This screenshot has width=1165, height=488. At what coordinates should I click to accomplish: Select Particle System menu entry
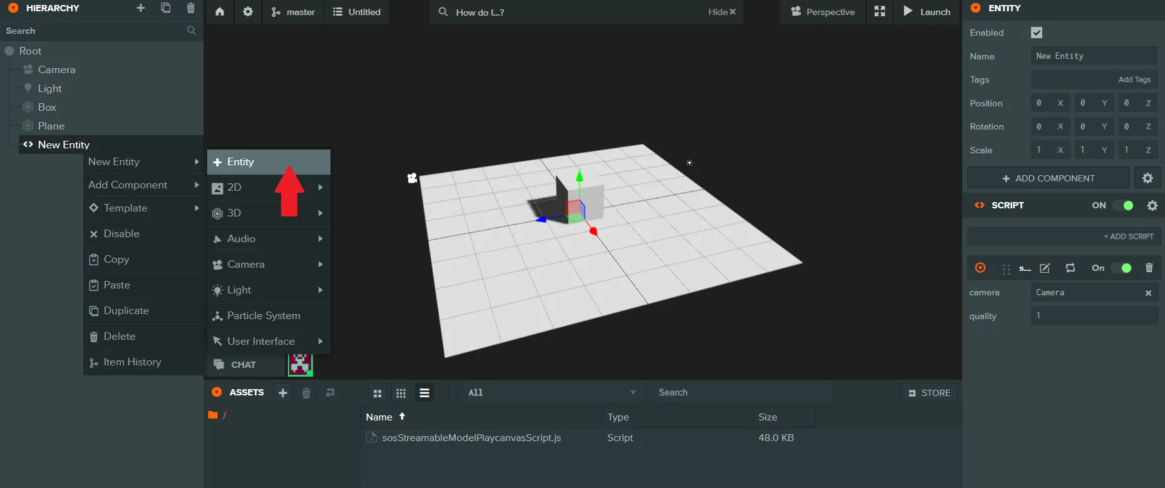tap(269, 316)
